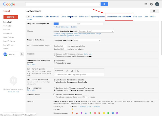Open the Gmail display language dropdown
The height and width of the screenshot is (116, 162).
pyautogui.click(x=96, y=31)
